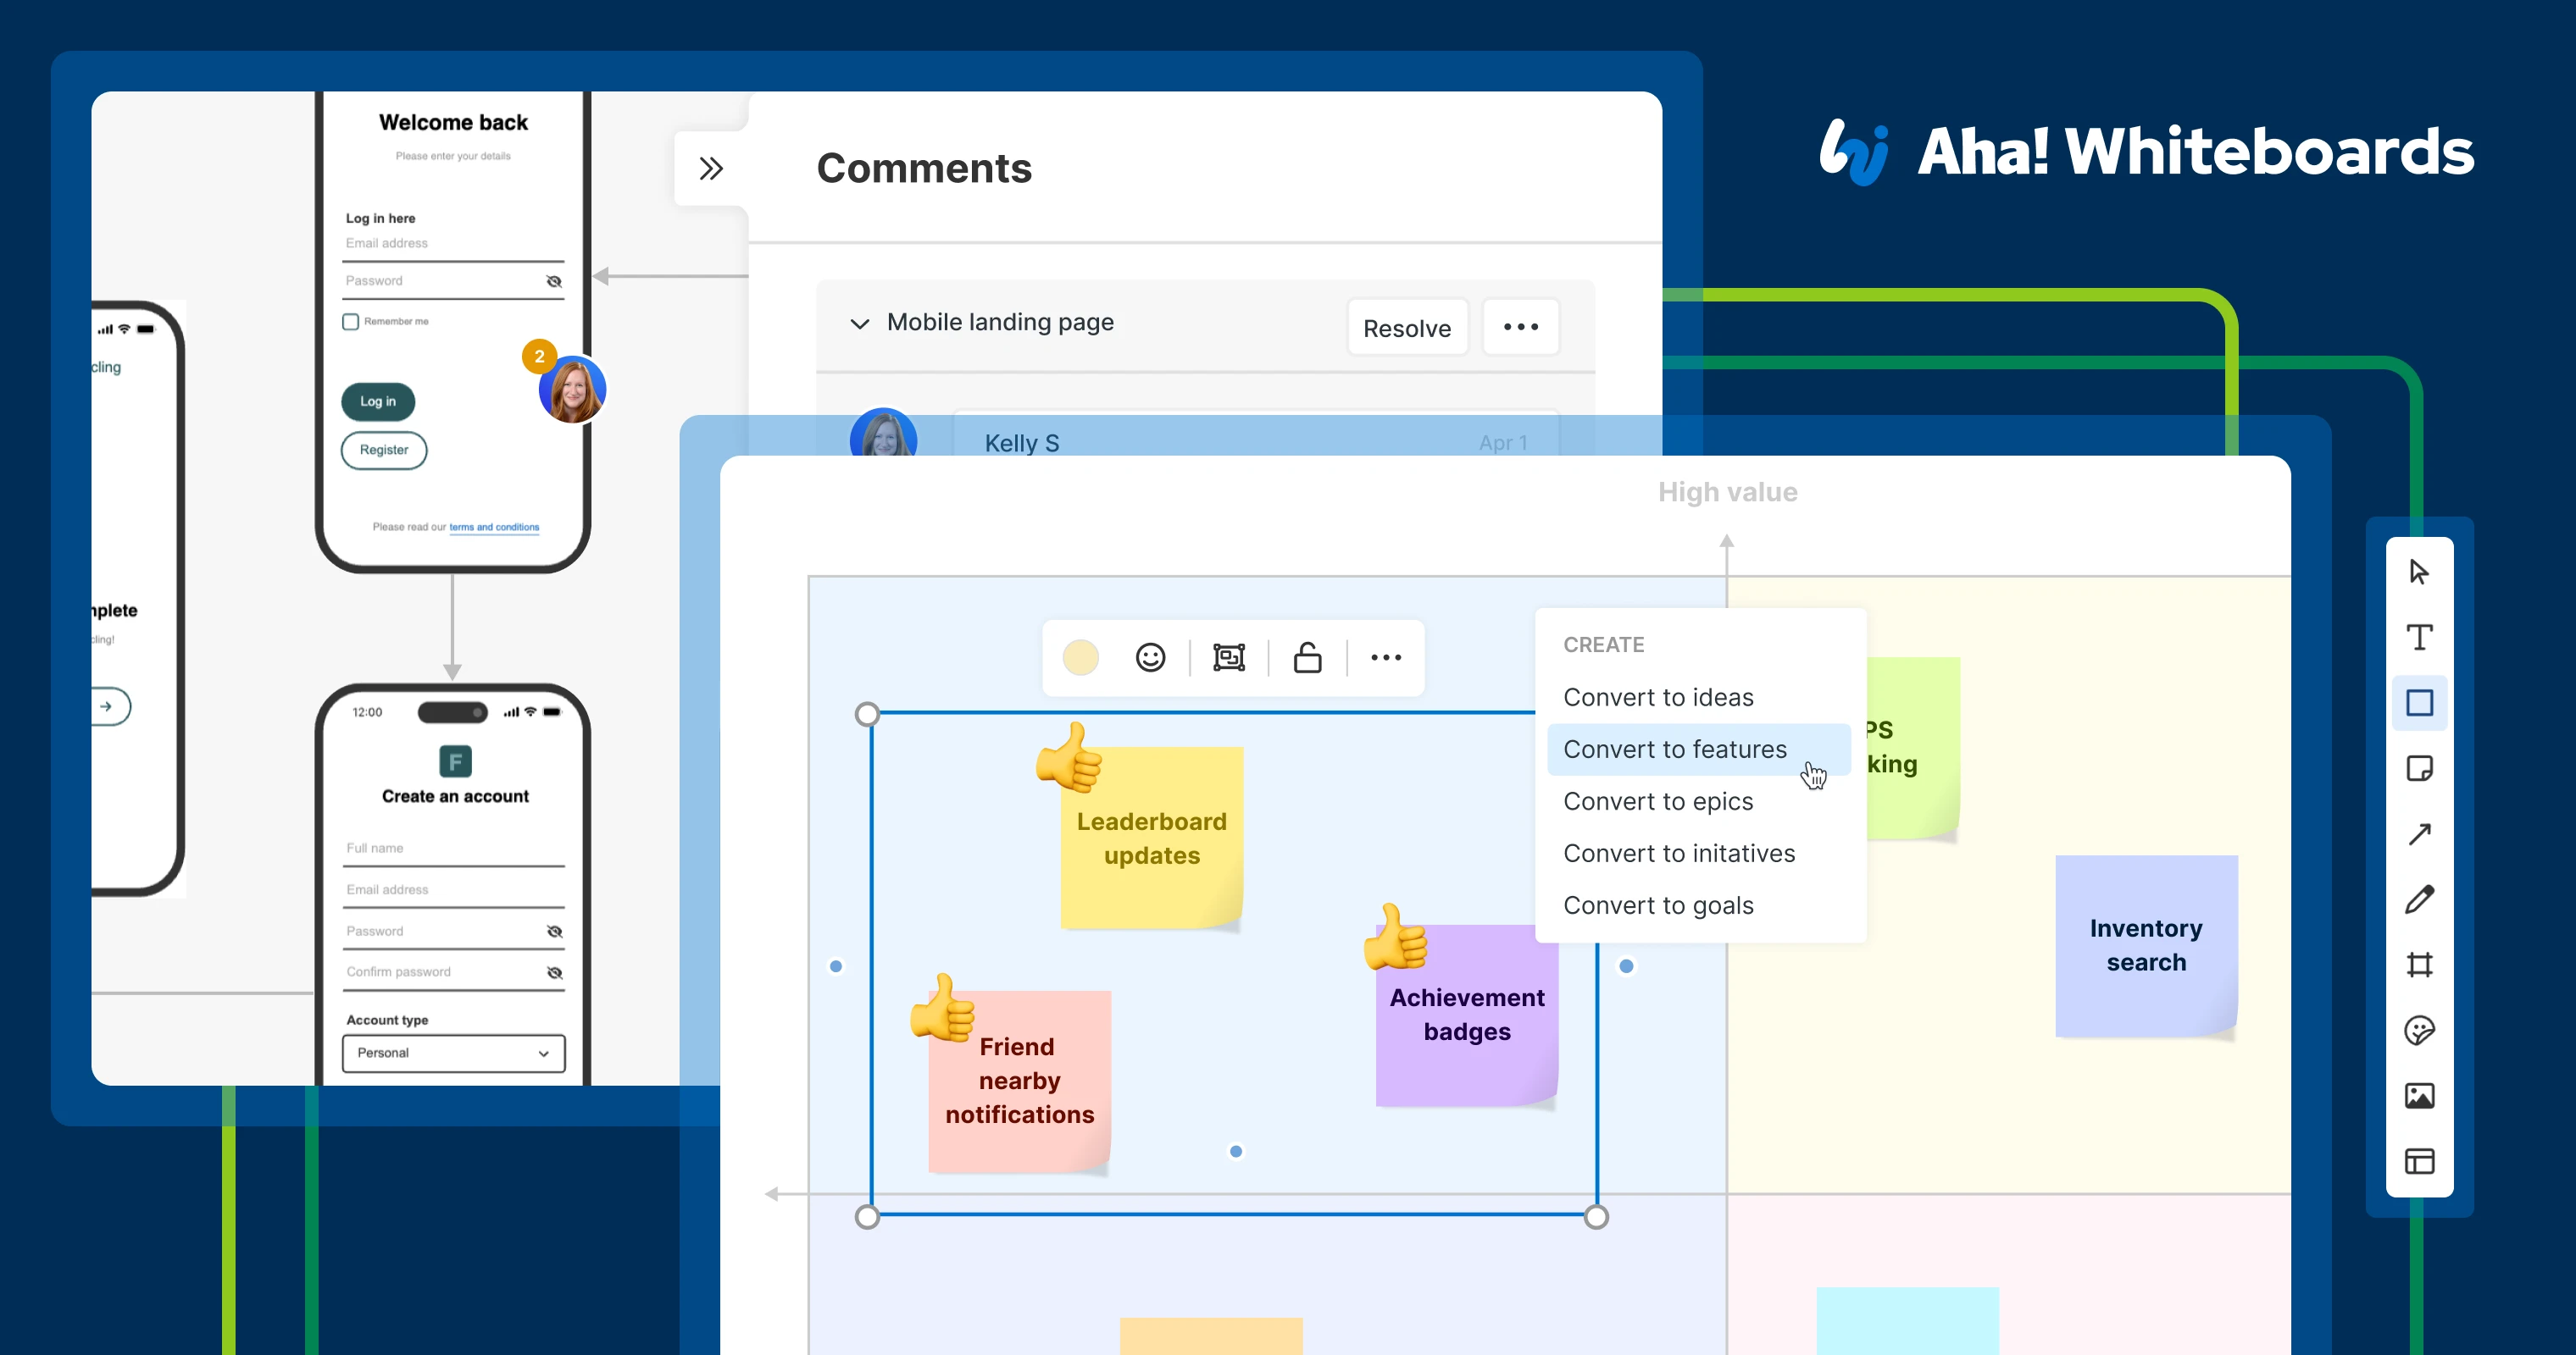Image resolution: width=2576 pixels, height=1355 pixels.
Task: Open the Personal account type dropdown
Action: tap(453, 1054)
